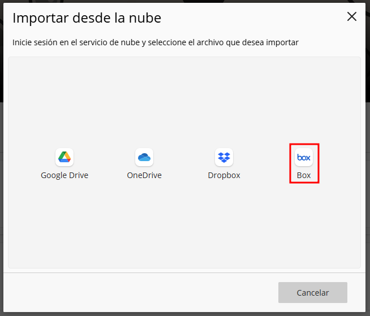This screenshot has height=316, width=370.
Task: Close the Importar desde la nube dialog
Action: [x=352, y=17]
